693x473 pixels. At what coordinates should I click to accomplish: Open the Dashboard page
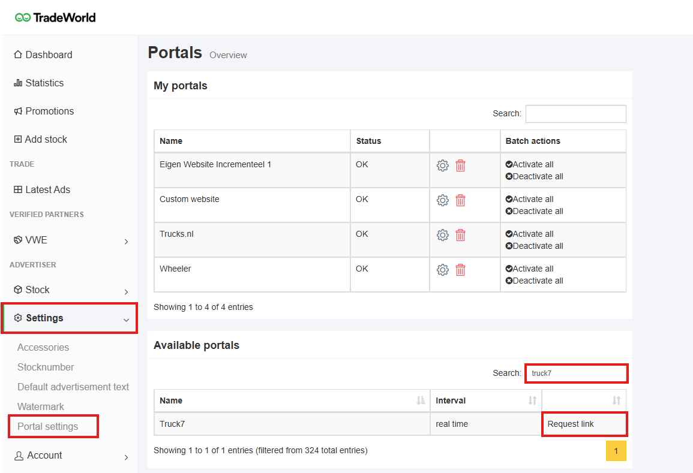pyautogui.click(x=48, y=55)
